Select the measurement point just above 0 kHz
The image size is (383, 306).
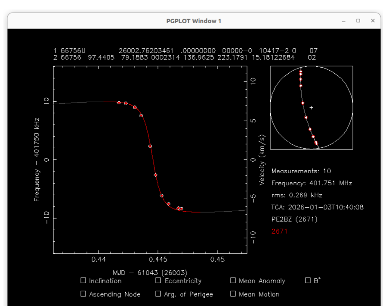click(x=150, y=147)
